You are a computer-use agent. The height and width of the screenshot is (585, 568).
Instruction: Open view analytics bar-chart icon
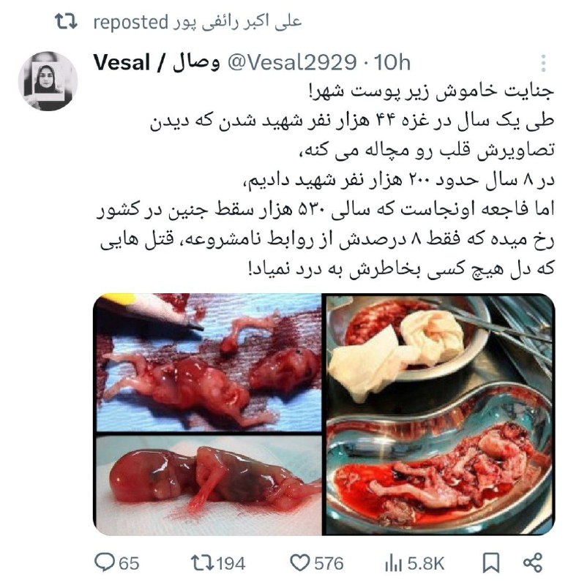[x=393, y=562]
